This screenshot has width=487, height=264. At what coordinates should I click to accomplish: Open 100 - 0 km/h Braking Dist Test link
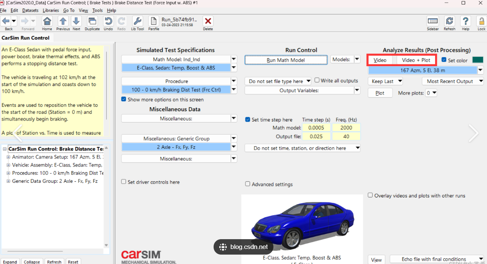[x=176, y=90]
